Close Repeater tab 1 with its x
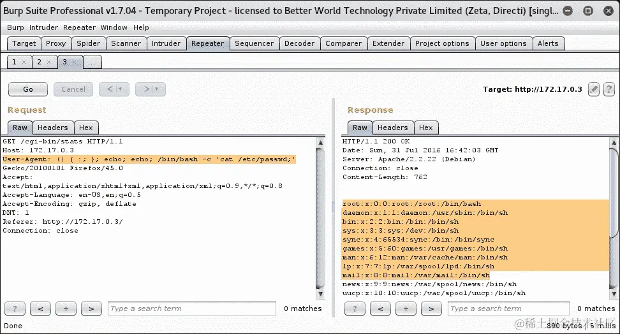Image resolution: width=620 pixels, height=334 pixels. click(24, 62)
